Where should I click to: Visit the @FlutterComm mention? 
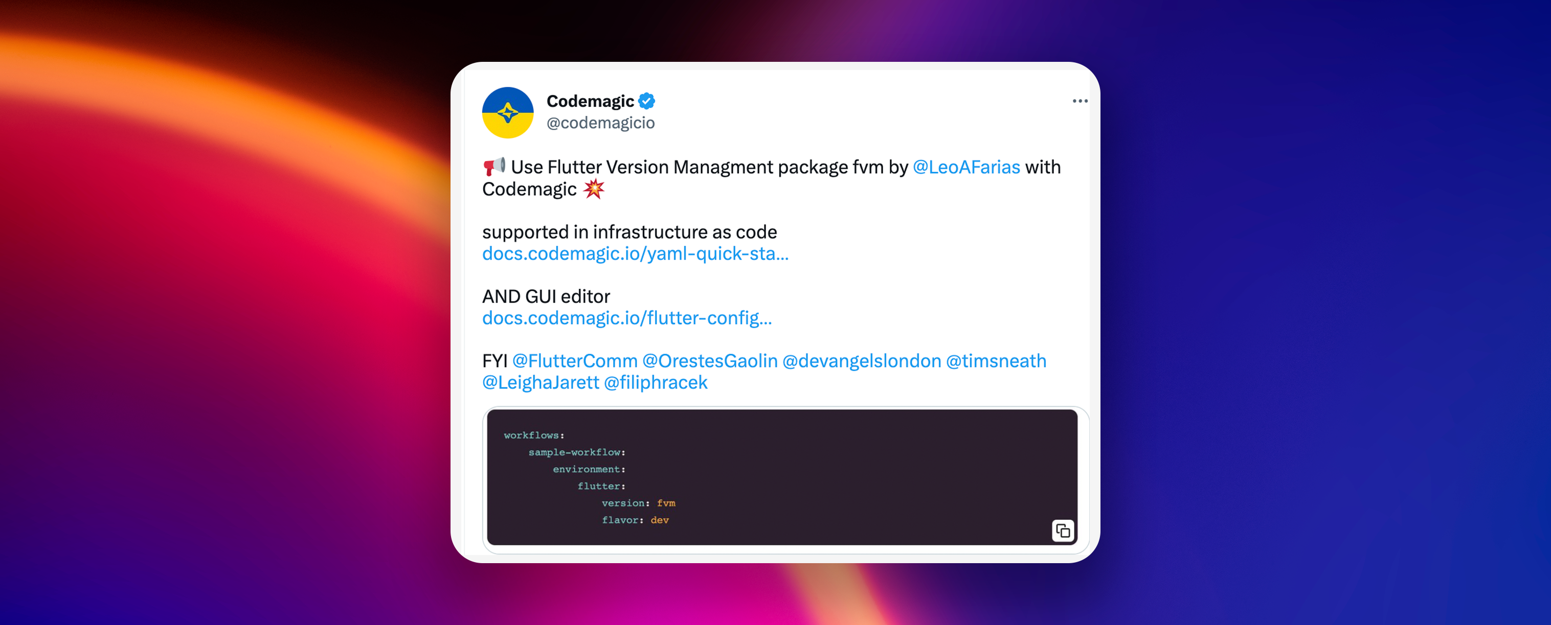click(x=574, y=361)
